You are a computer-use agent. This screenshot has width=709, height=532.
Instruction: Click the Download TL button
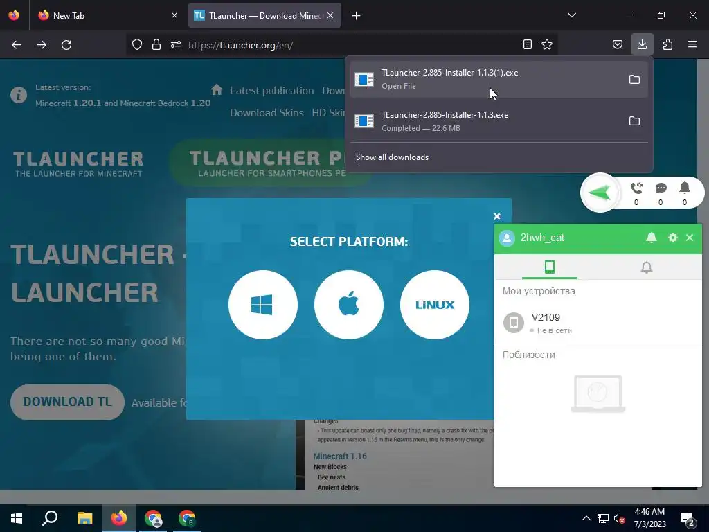coord(67,402)
